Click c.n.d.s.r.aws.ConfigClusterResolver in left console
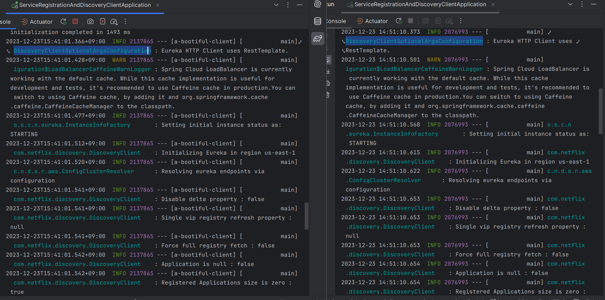 click(x=74, y=171)
